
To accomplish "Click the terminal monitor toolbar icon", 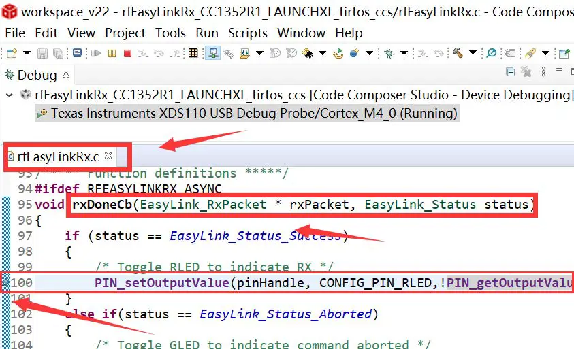I will click(77, 54).
